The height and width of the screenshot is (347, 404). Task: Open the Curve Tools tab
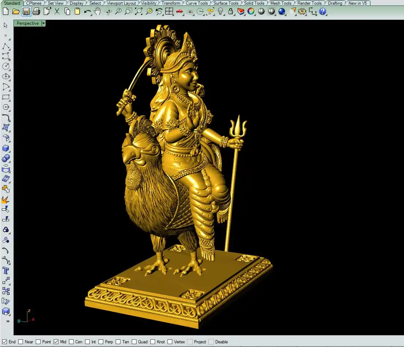tap(196, 3)
